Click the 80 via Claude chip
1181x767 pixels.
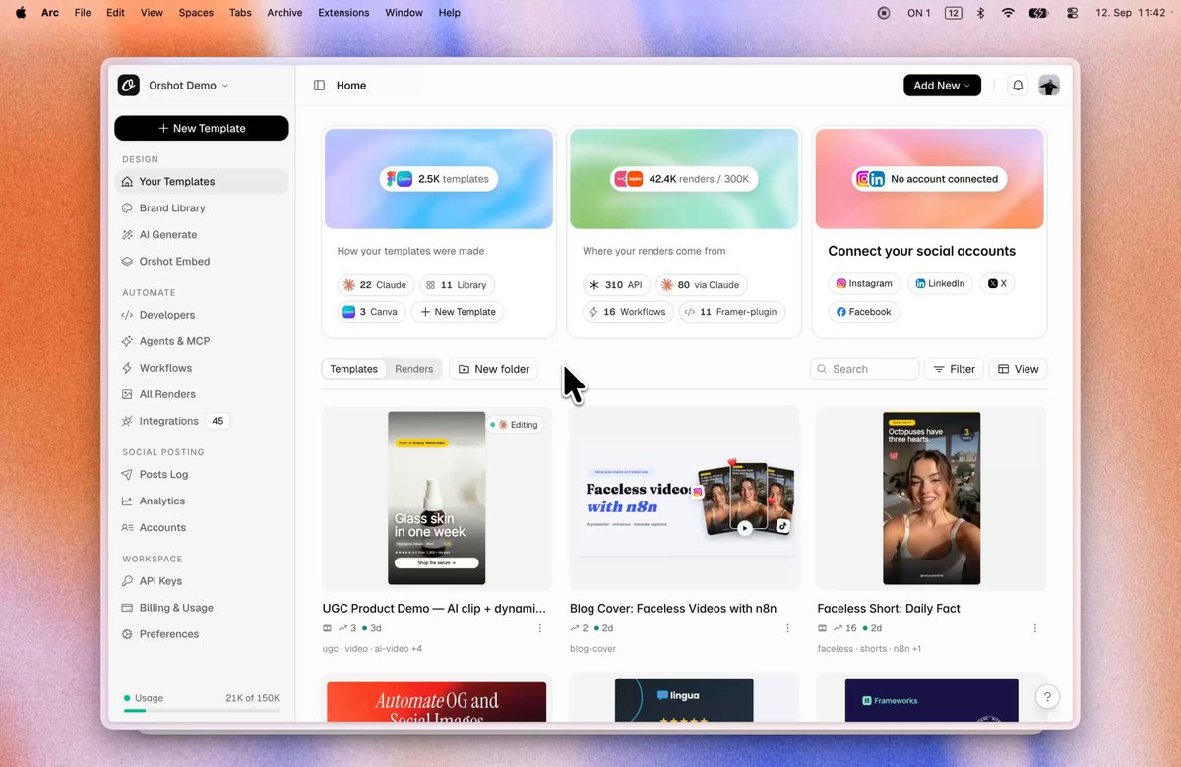coord(702,285)
